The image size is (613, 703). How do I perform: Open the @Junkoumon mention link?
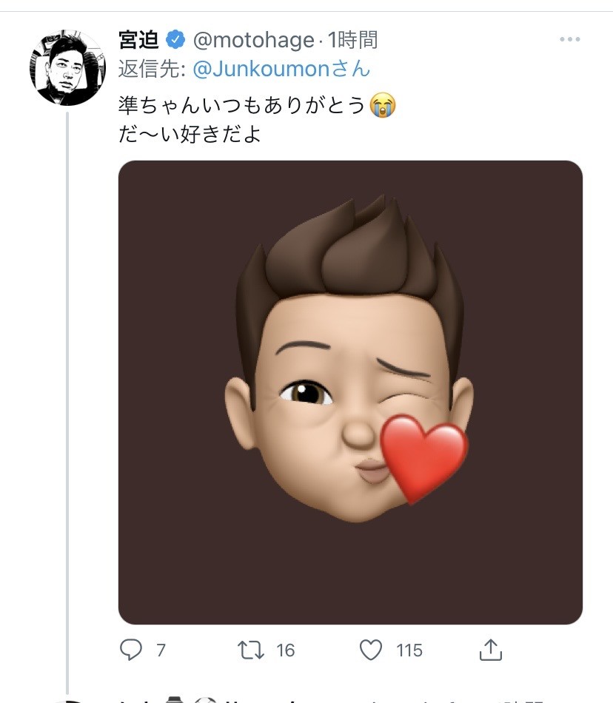(281, 70)
